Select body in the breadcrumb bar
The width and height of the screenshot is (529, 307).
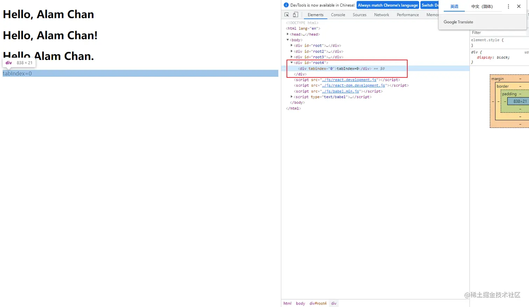click(x=301, y=303)
